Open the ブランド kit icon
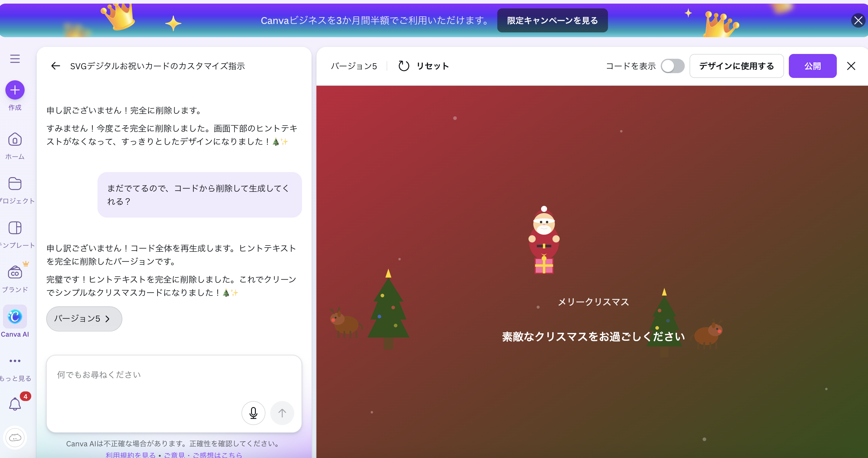The image size is (868, 458). pos(15,272)
